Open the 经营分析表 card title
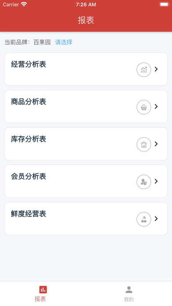This screenshot has height=306, width=172. (29, 64)
